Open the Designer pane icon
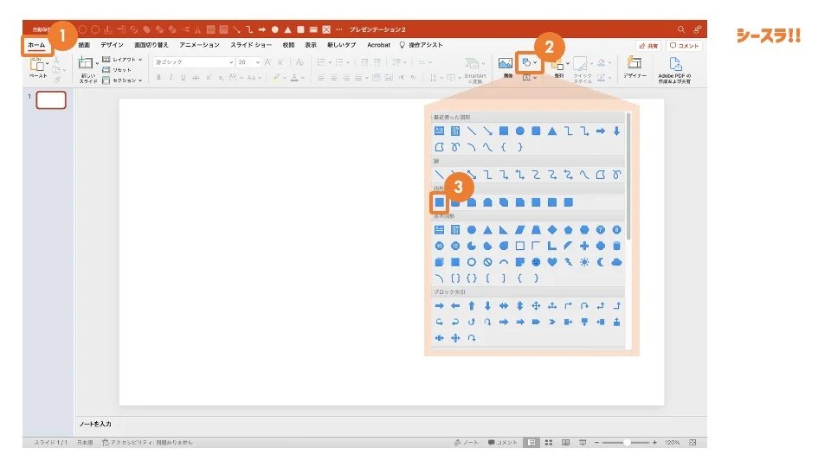 (635, 63)
